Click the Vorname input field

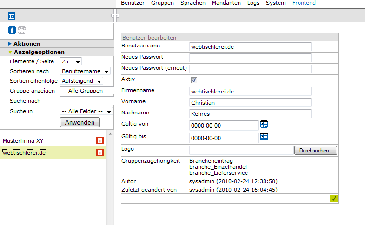250,102
